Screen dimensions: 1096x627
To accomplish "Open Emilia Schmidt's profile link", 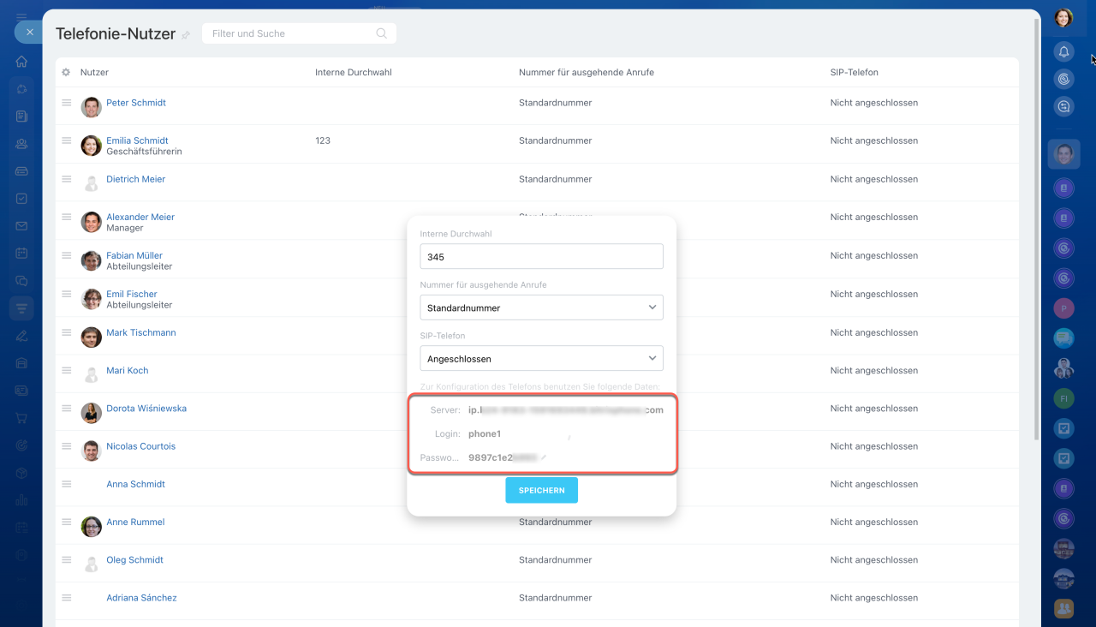I will (x=137, y=140).
